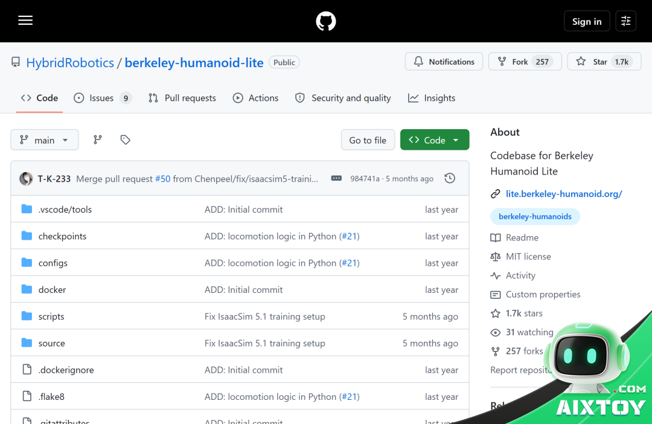Viewport: 652px width, 424px height.
Task: Click file icon beside .flake8
Action: point(27,396)
